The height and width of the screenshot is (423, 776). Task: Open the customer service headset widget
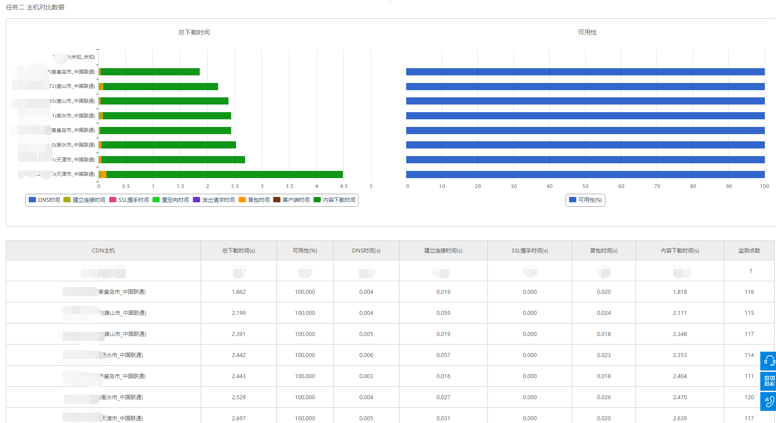(769, 361)
